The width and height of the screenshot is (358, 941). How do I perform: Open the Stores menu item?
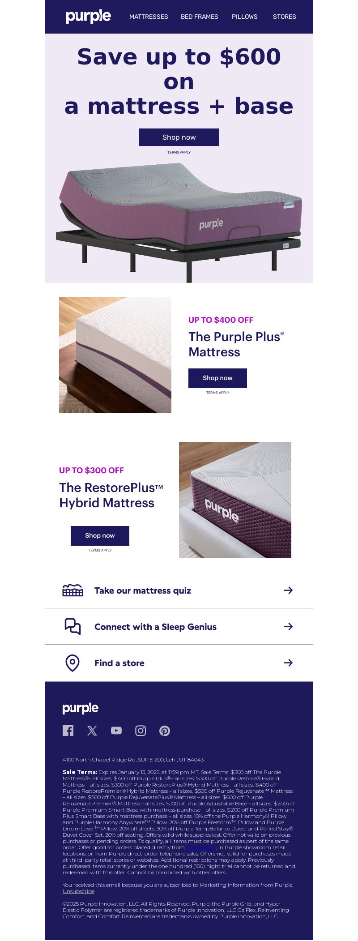[285, 17]
